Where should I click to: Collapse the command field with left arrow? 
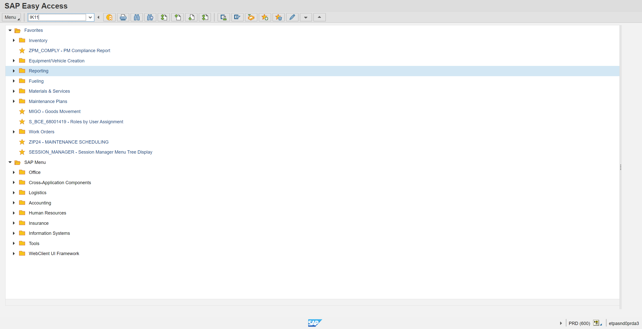(98, 17)
